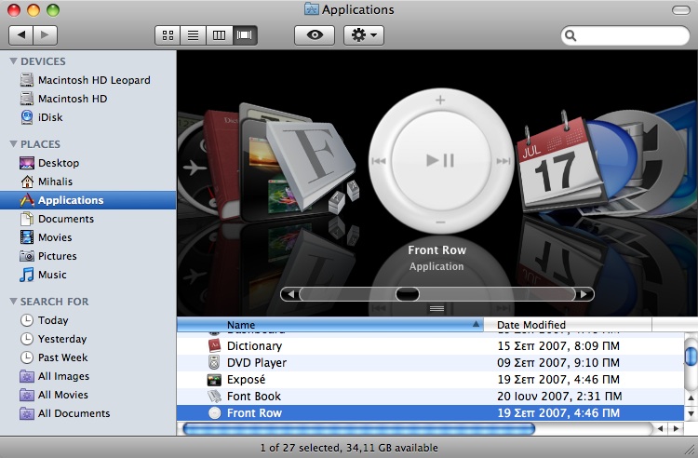Click the Cover Flow left scroll arrow
The width and height of the screenshot is (698, 458).
point(290,294)
